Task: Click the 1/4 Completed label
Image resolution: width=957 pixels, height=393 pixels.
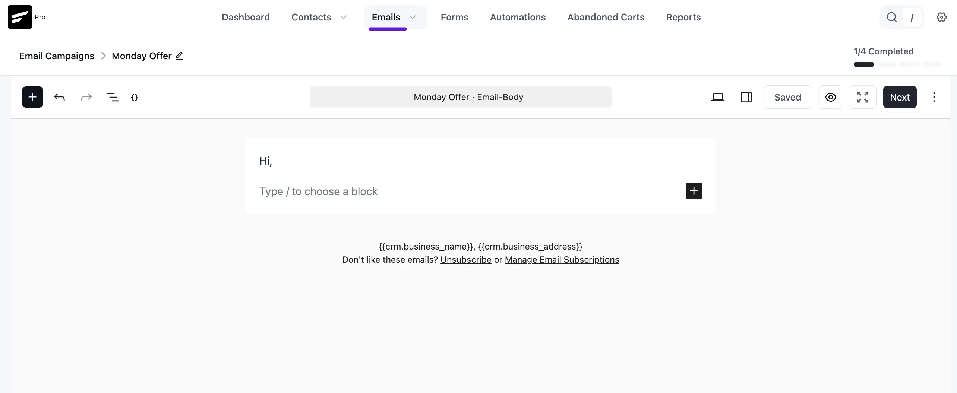Action: click(884, 51)
